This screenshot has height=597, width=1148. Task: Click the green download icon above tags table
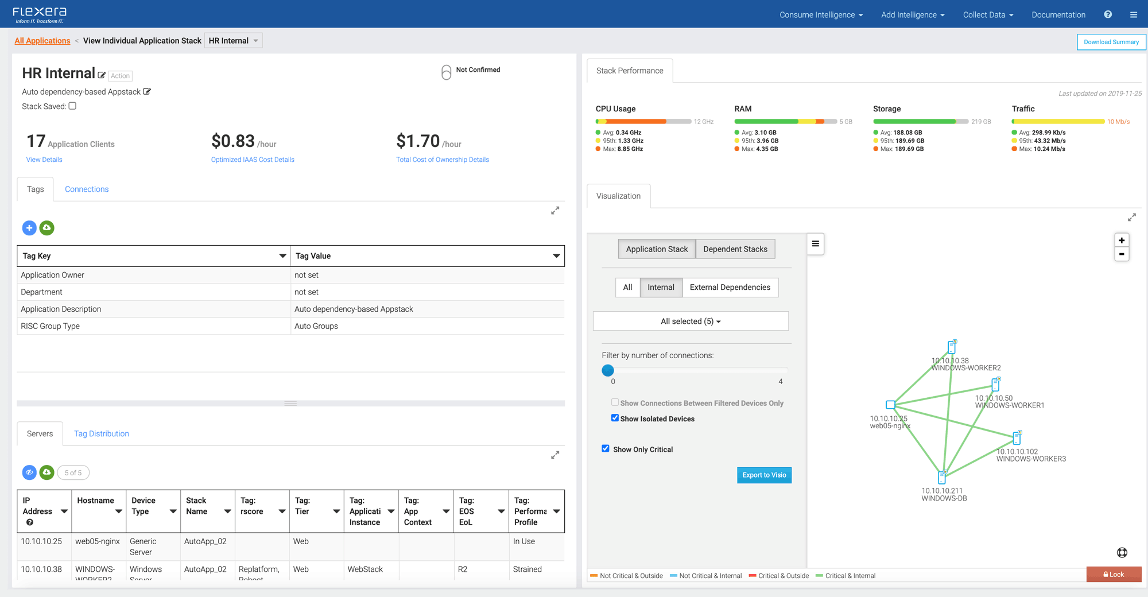[47, 228]
